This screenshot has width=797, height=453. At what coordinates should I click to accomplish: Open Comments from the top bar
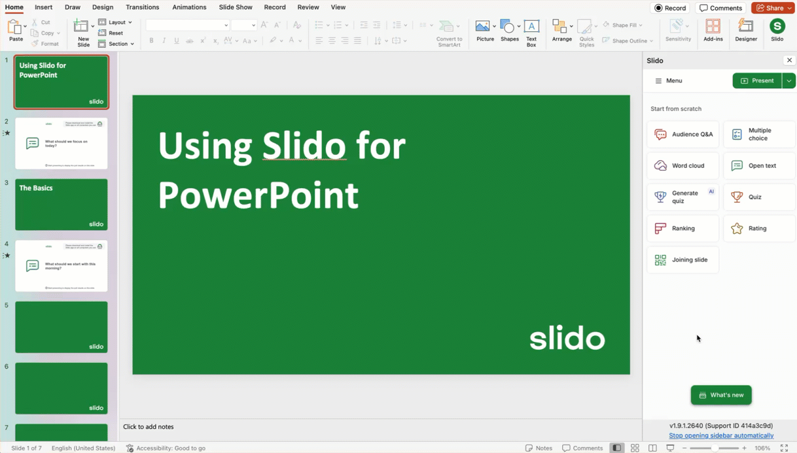pyautogui.click(x=720, y=8)
